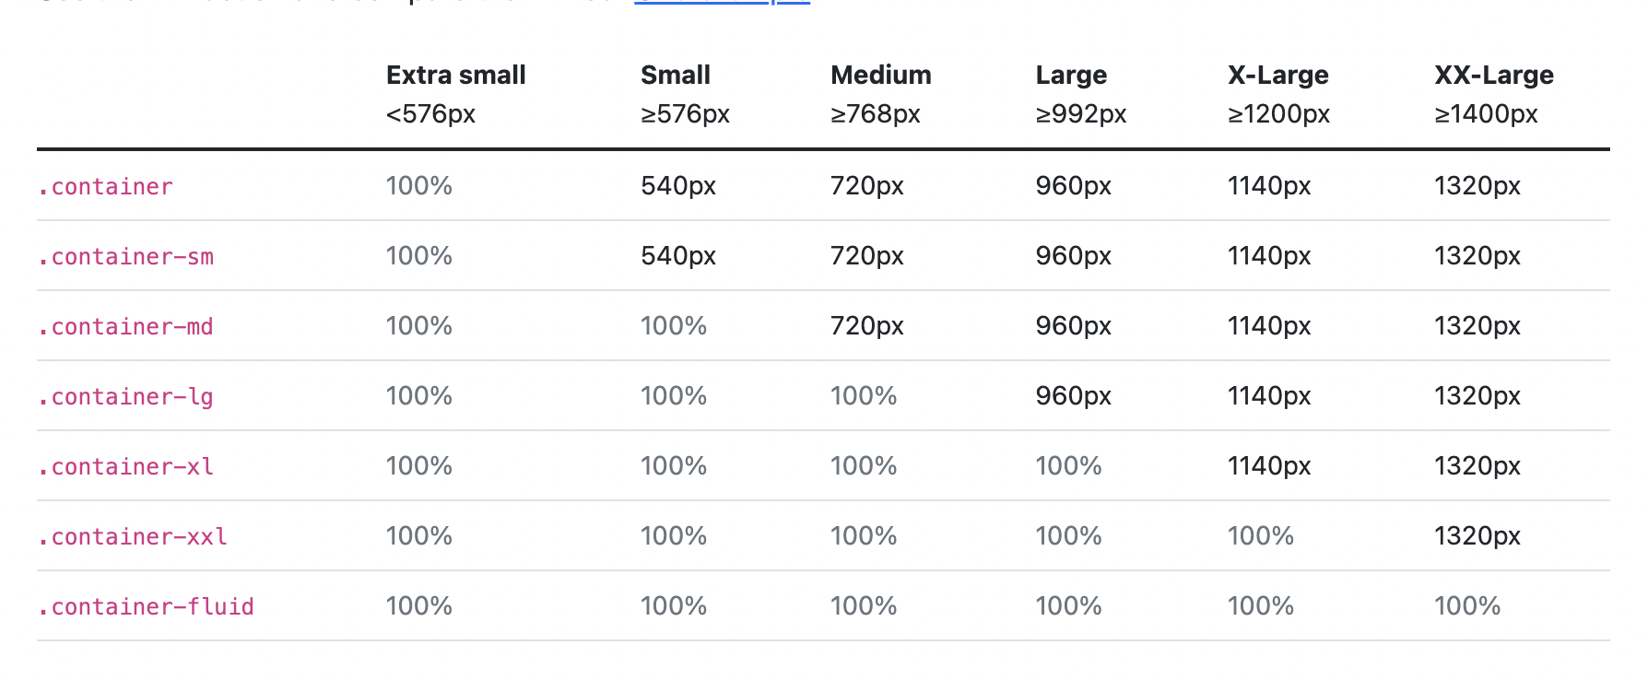Click XX-Large 100% in .container-fluid row
Viewport: 1648px width, 680px height.
(1466, 606)
